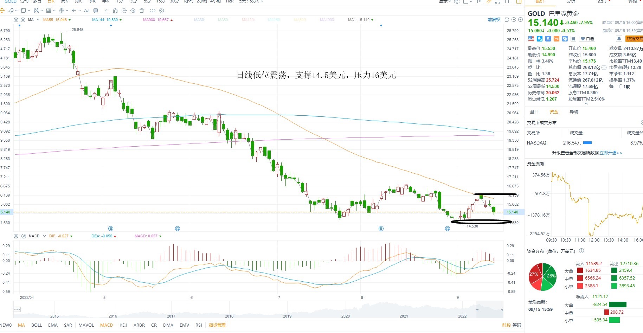This screenshot has height=333, width=643.
Task: Expand the MA indicator dropdown arrow
Action: pos(38,20)
